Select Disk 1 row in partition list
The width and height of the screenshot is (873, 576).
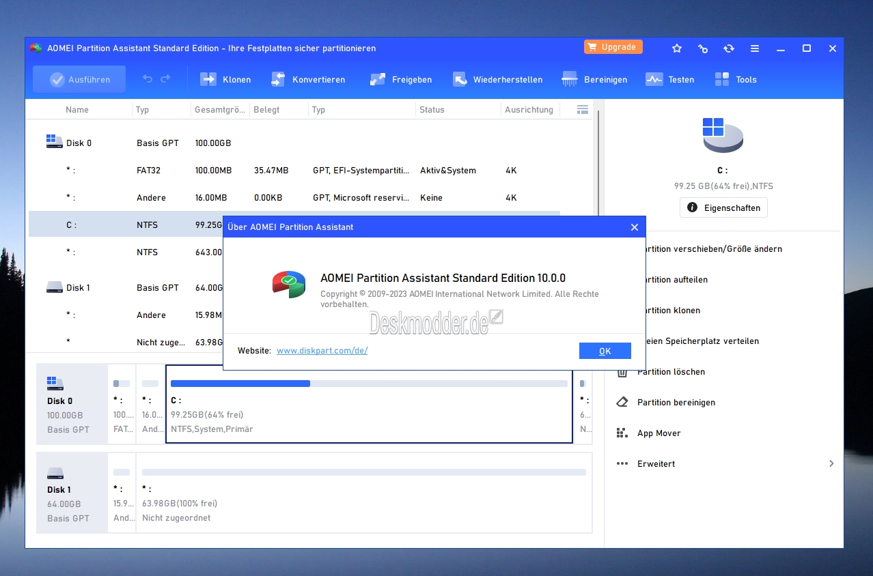point(126,287)
